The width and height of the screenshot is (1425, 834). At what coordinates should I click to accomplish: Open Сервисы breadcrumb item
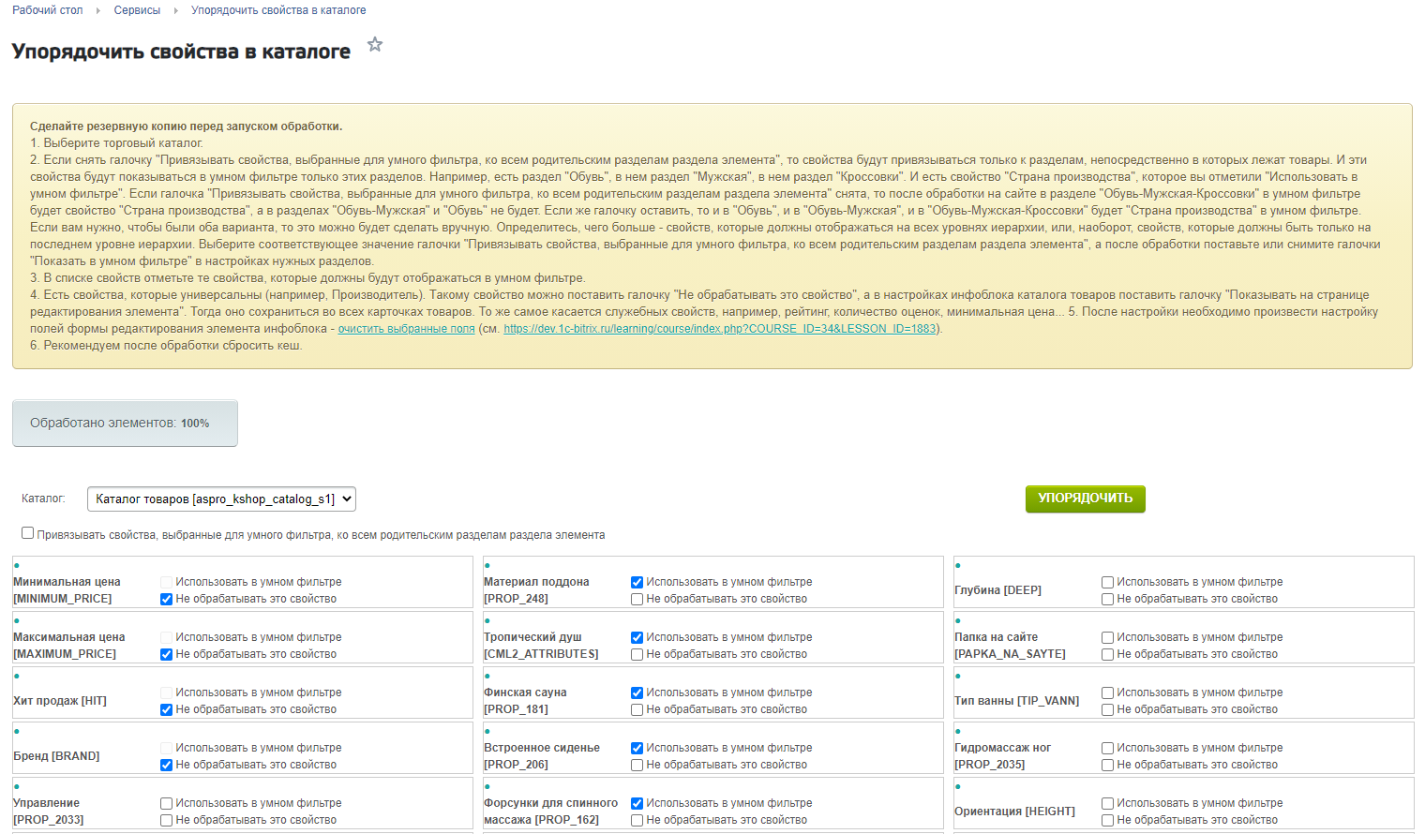pyautogui.click(x=137, y=10)
